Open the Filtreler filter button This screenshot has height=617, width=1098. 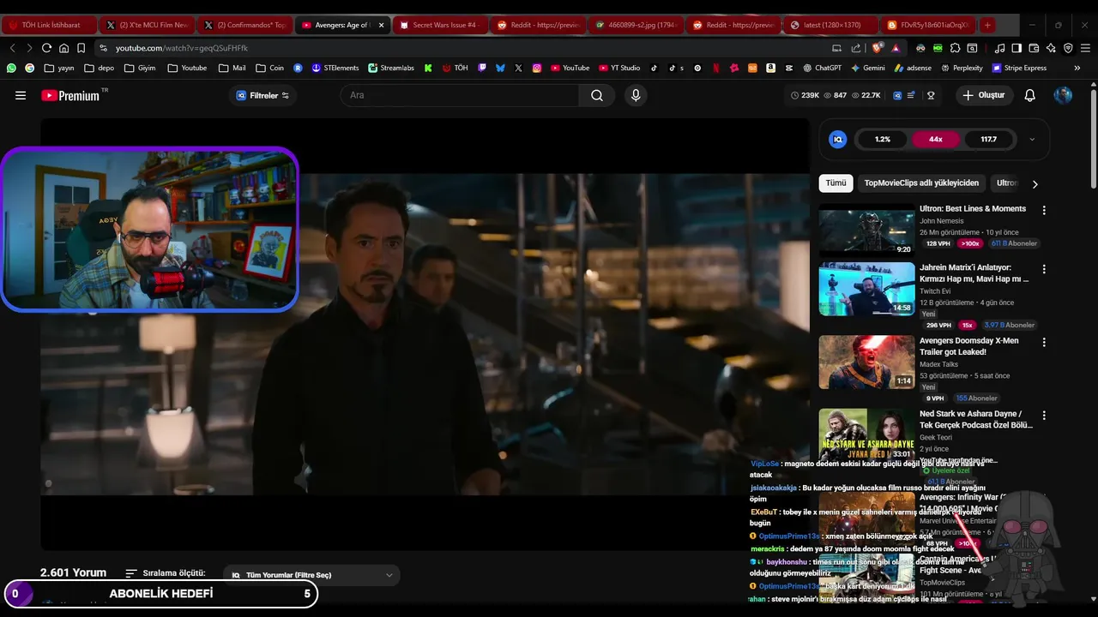coord(262,95)
